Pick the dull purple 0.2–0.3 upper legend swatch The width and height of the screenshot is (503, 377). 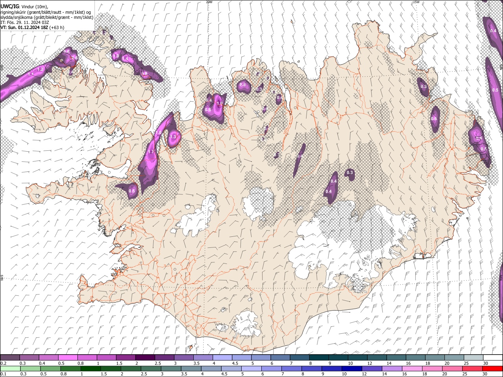coord(10,357)
